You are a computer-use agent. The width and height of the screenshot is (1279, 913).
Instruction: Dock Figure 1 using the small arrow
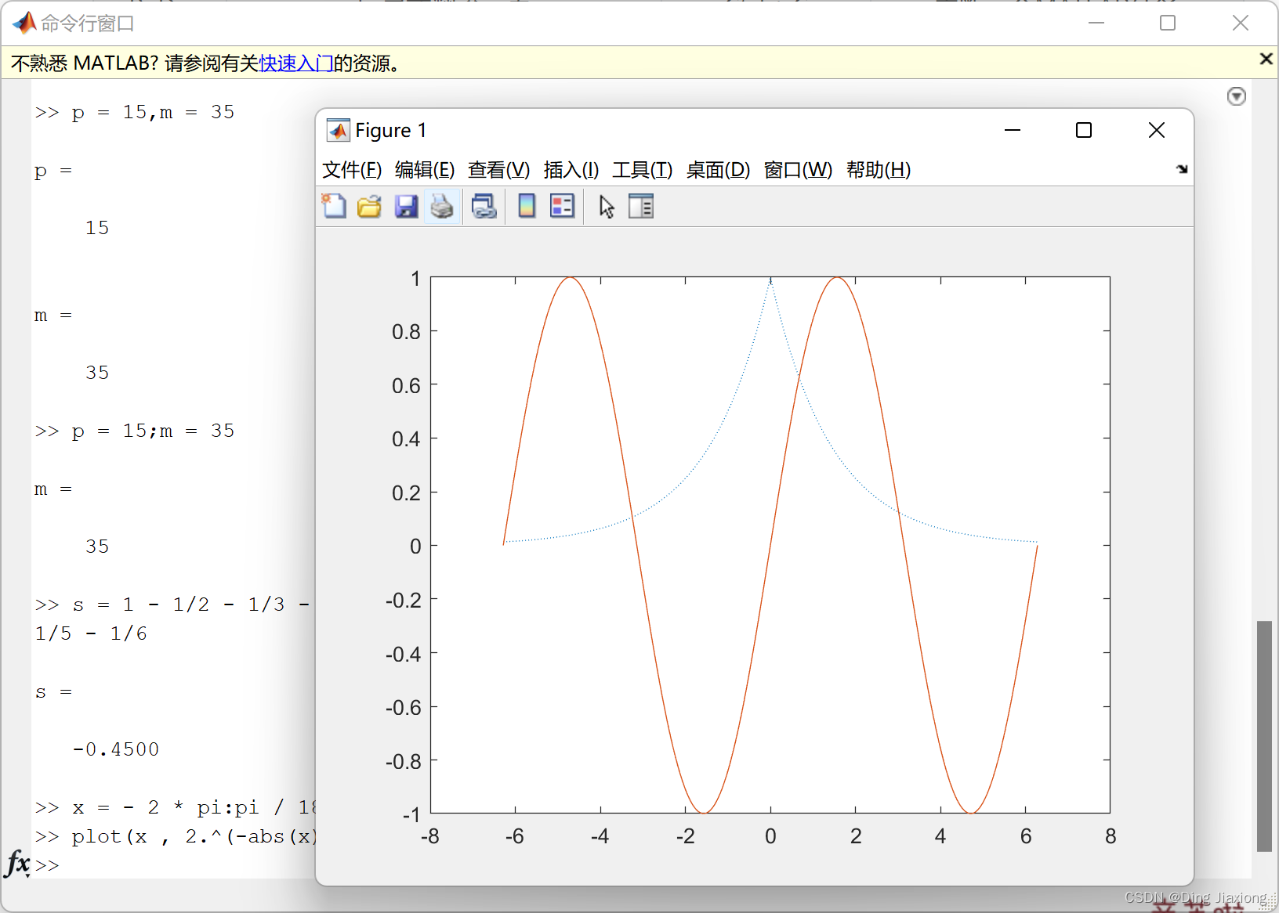tap(1182, 169)
